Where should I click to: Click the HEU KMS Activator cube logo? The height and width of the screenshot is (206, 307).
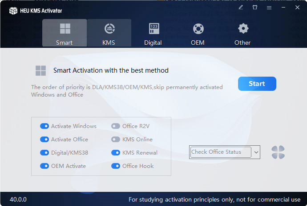click(x=13, y=11)
